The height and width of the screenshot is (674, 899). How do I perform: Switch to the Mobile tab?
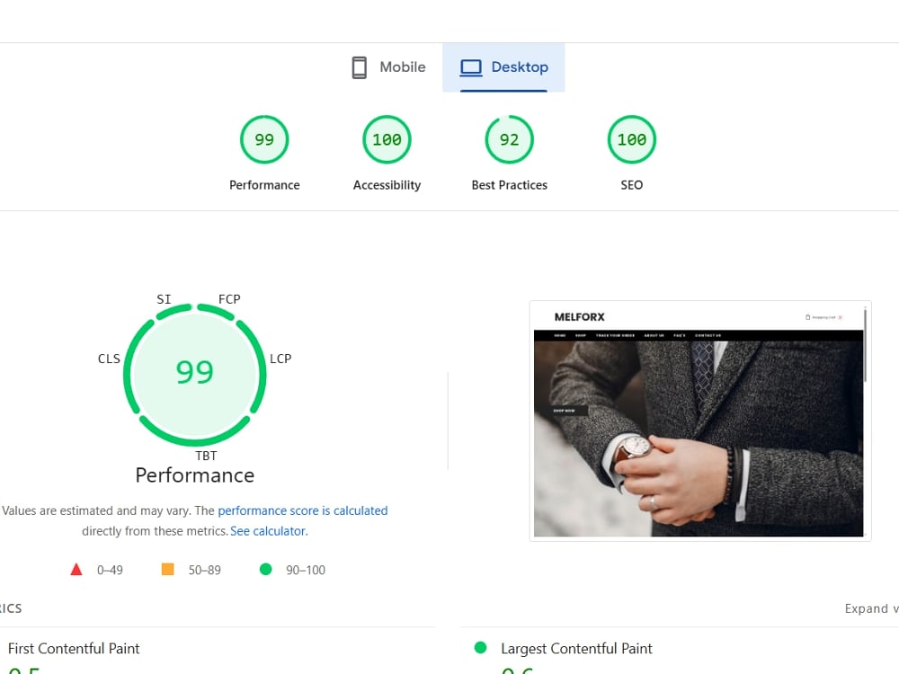(388, 67)
